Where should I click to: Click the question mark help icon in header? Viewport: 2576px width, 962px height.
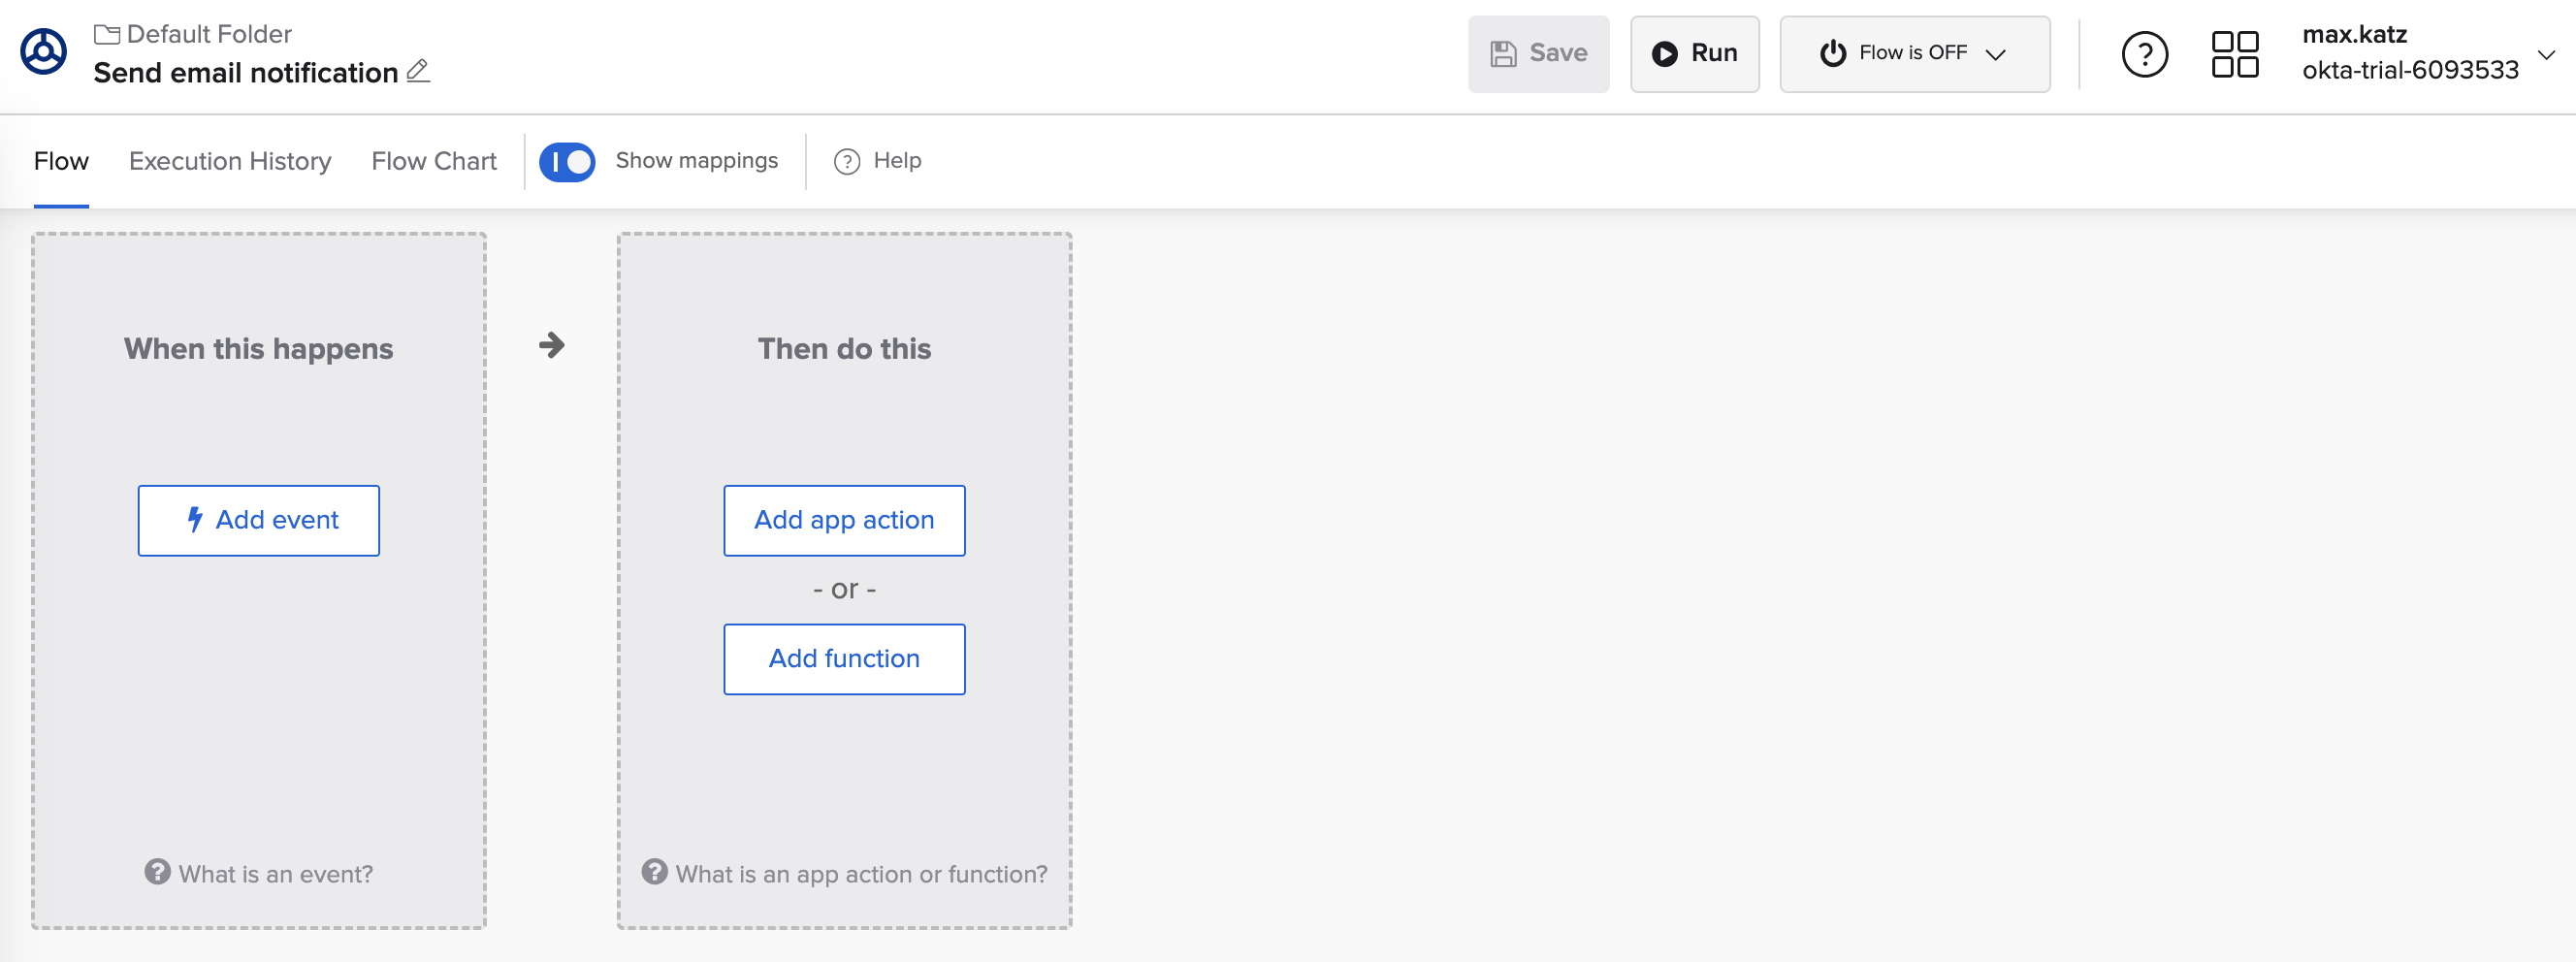2144,54
